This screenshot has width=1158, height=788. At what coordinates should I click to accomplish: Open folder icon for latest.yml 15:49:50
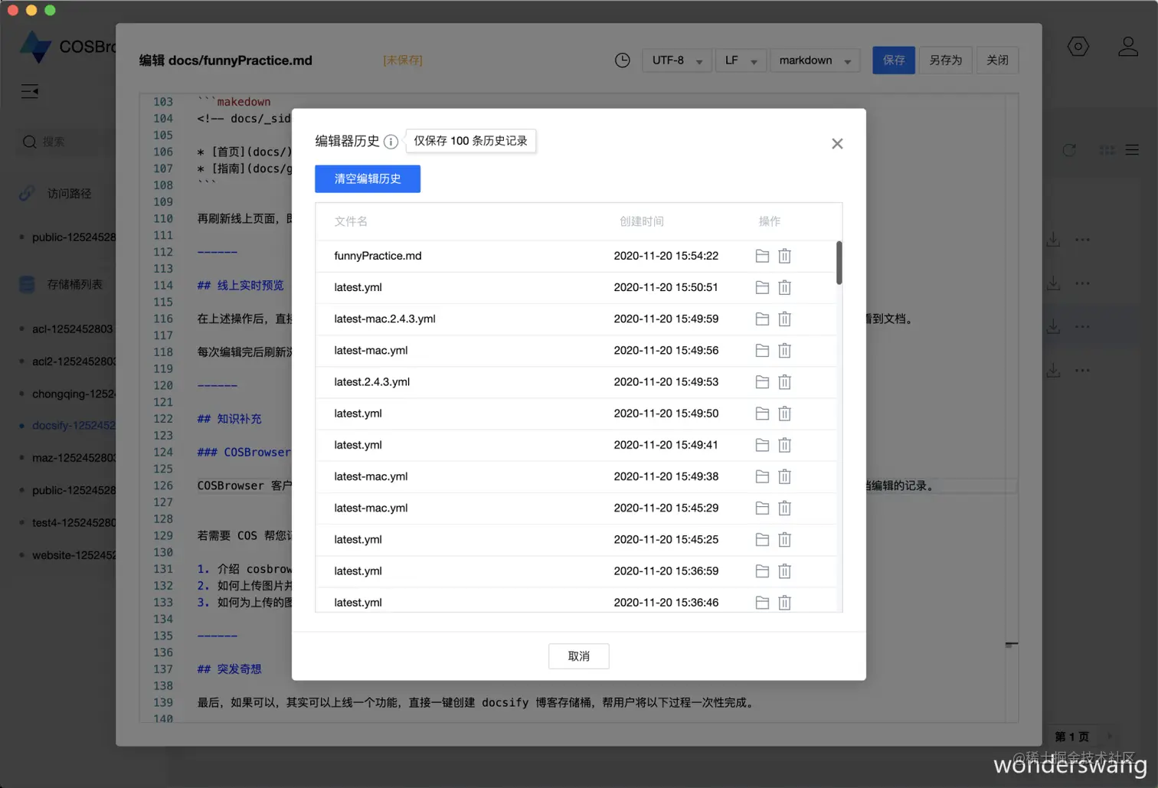point(762,414)
